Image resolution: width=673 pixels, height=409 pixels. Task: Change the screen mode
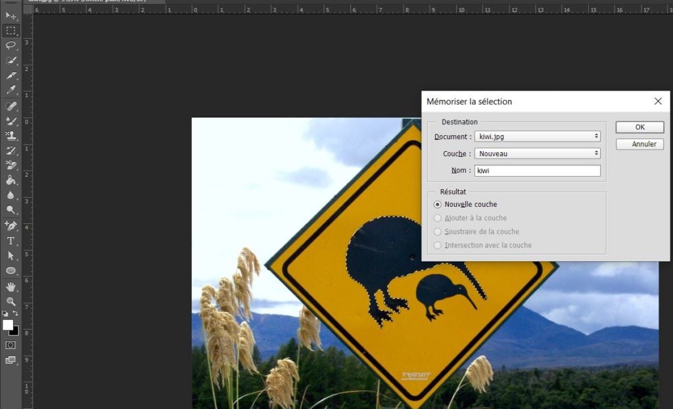pyautogui.click(x=11, y=360)
